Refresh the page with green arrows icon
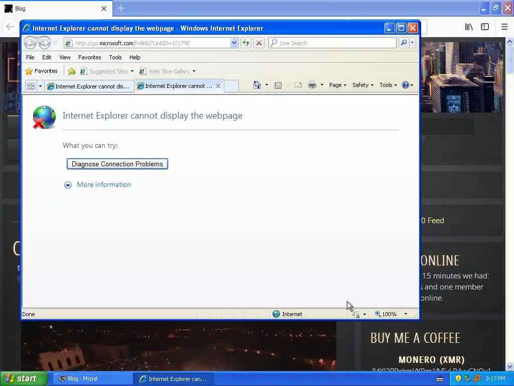This screenshot has height=386, width=514. pos(246,43)
